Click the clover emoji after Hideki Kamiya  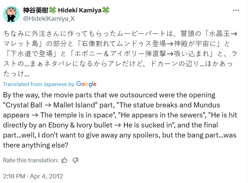[x=106, y=10]
